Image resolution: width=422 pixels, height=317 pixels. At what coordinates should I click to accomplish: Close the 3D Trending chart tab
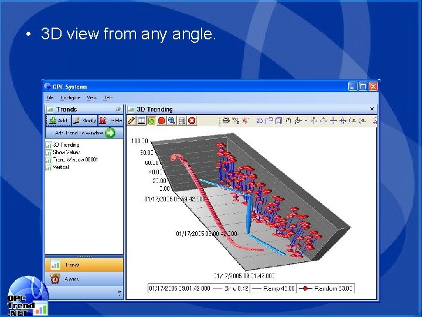[x=372, y=109]
